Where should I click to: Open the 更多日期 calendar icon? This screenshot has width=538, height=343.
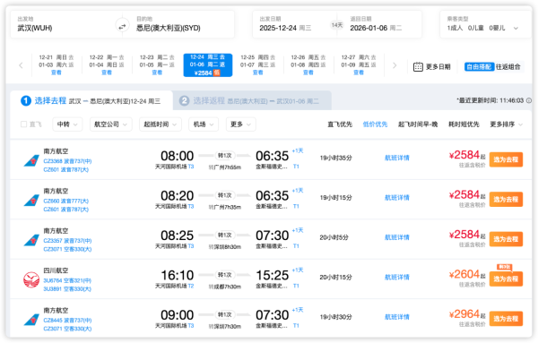click(x=418, y=66)
